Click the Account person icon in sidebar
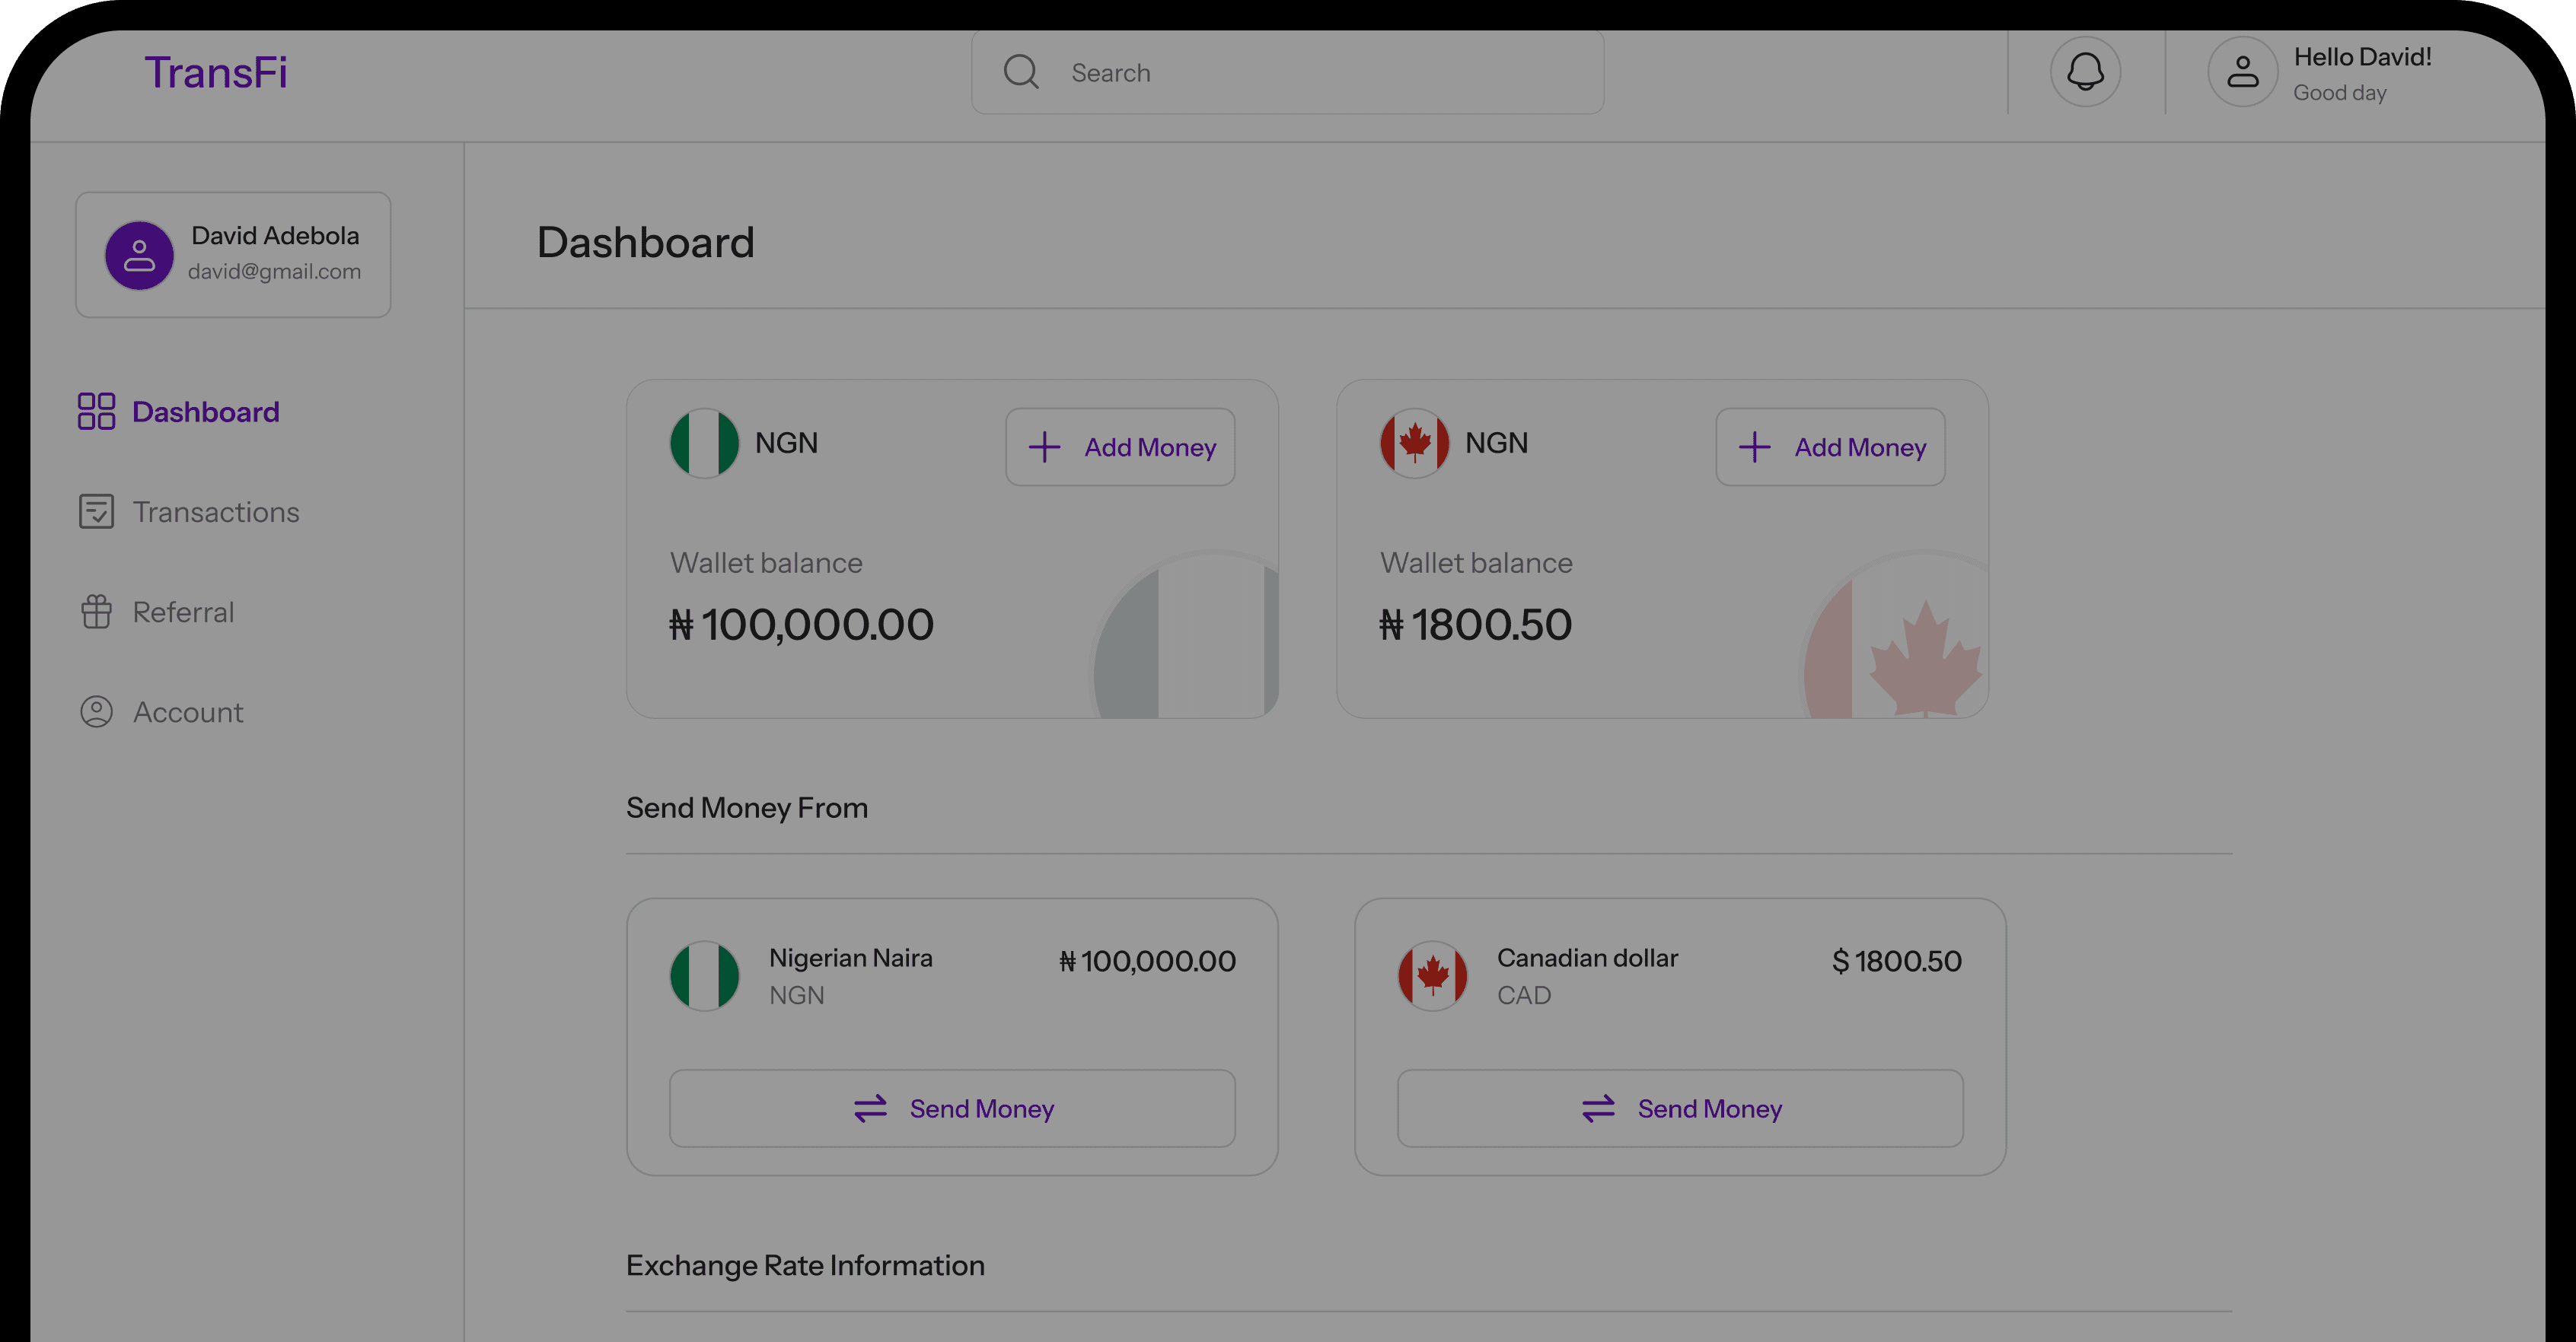Image resolution: width=2576 pixels, height=1342 pixels. (96, 711)
